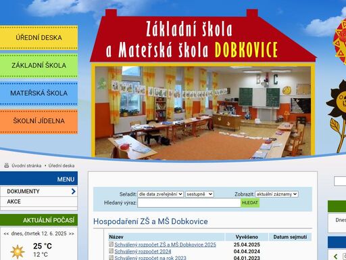Click the date 04.04.2024 cell
This screenshot has height=260, width=346.
247,251
